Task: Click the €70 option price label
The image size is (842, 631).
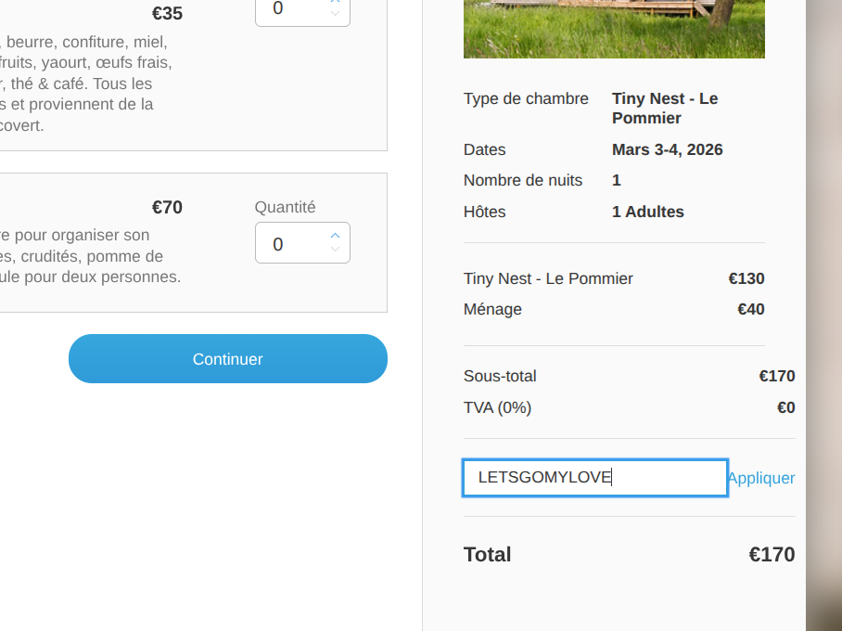Action: pyautogui.click(x=167, y=207)
